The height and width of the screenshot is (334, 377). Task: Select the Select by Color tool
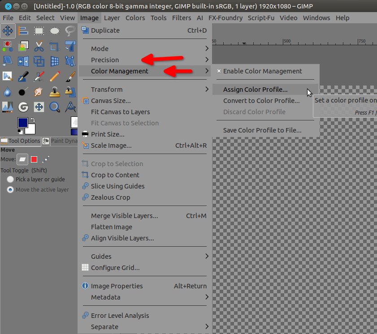point(8,46)
